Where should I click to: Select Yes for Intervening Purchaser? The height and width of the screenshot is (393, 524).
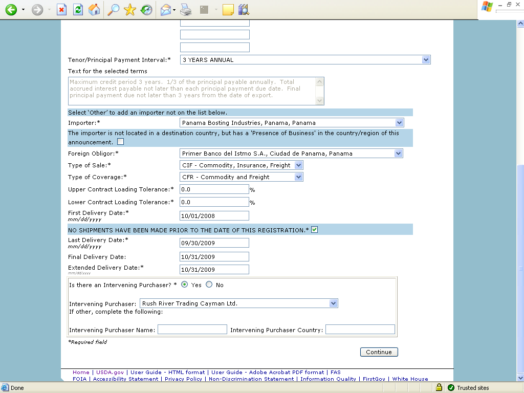pyautogui.click(x=184, y=285)
